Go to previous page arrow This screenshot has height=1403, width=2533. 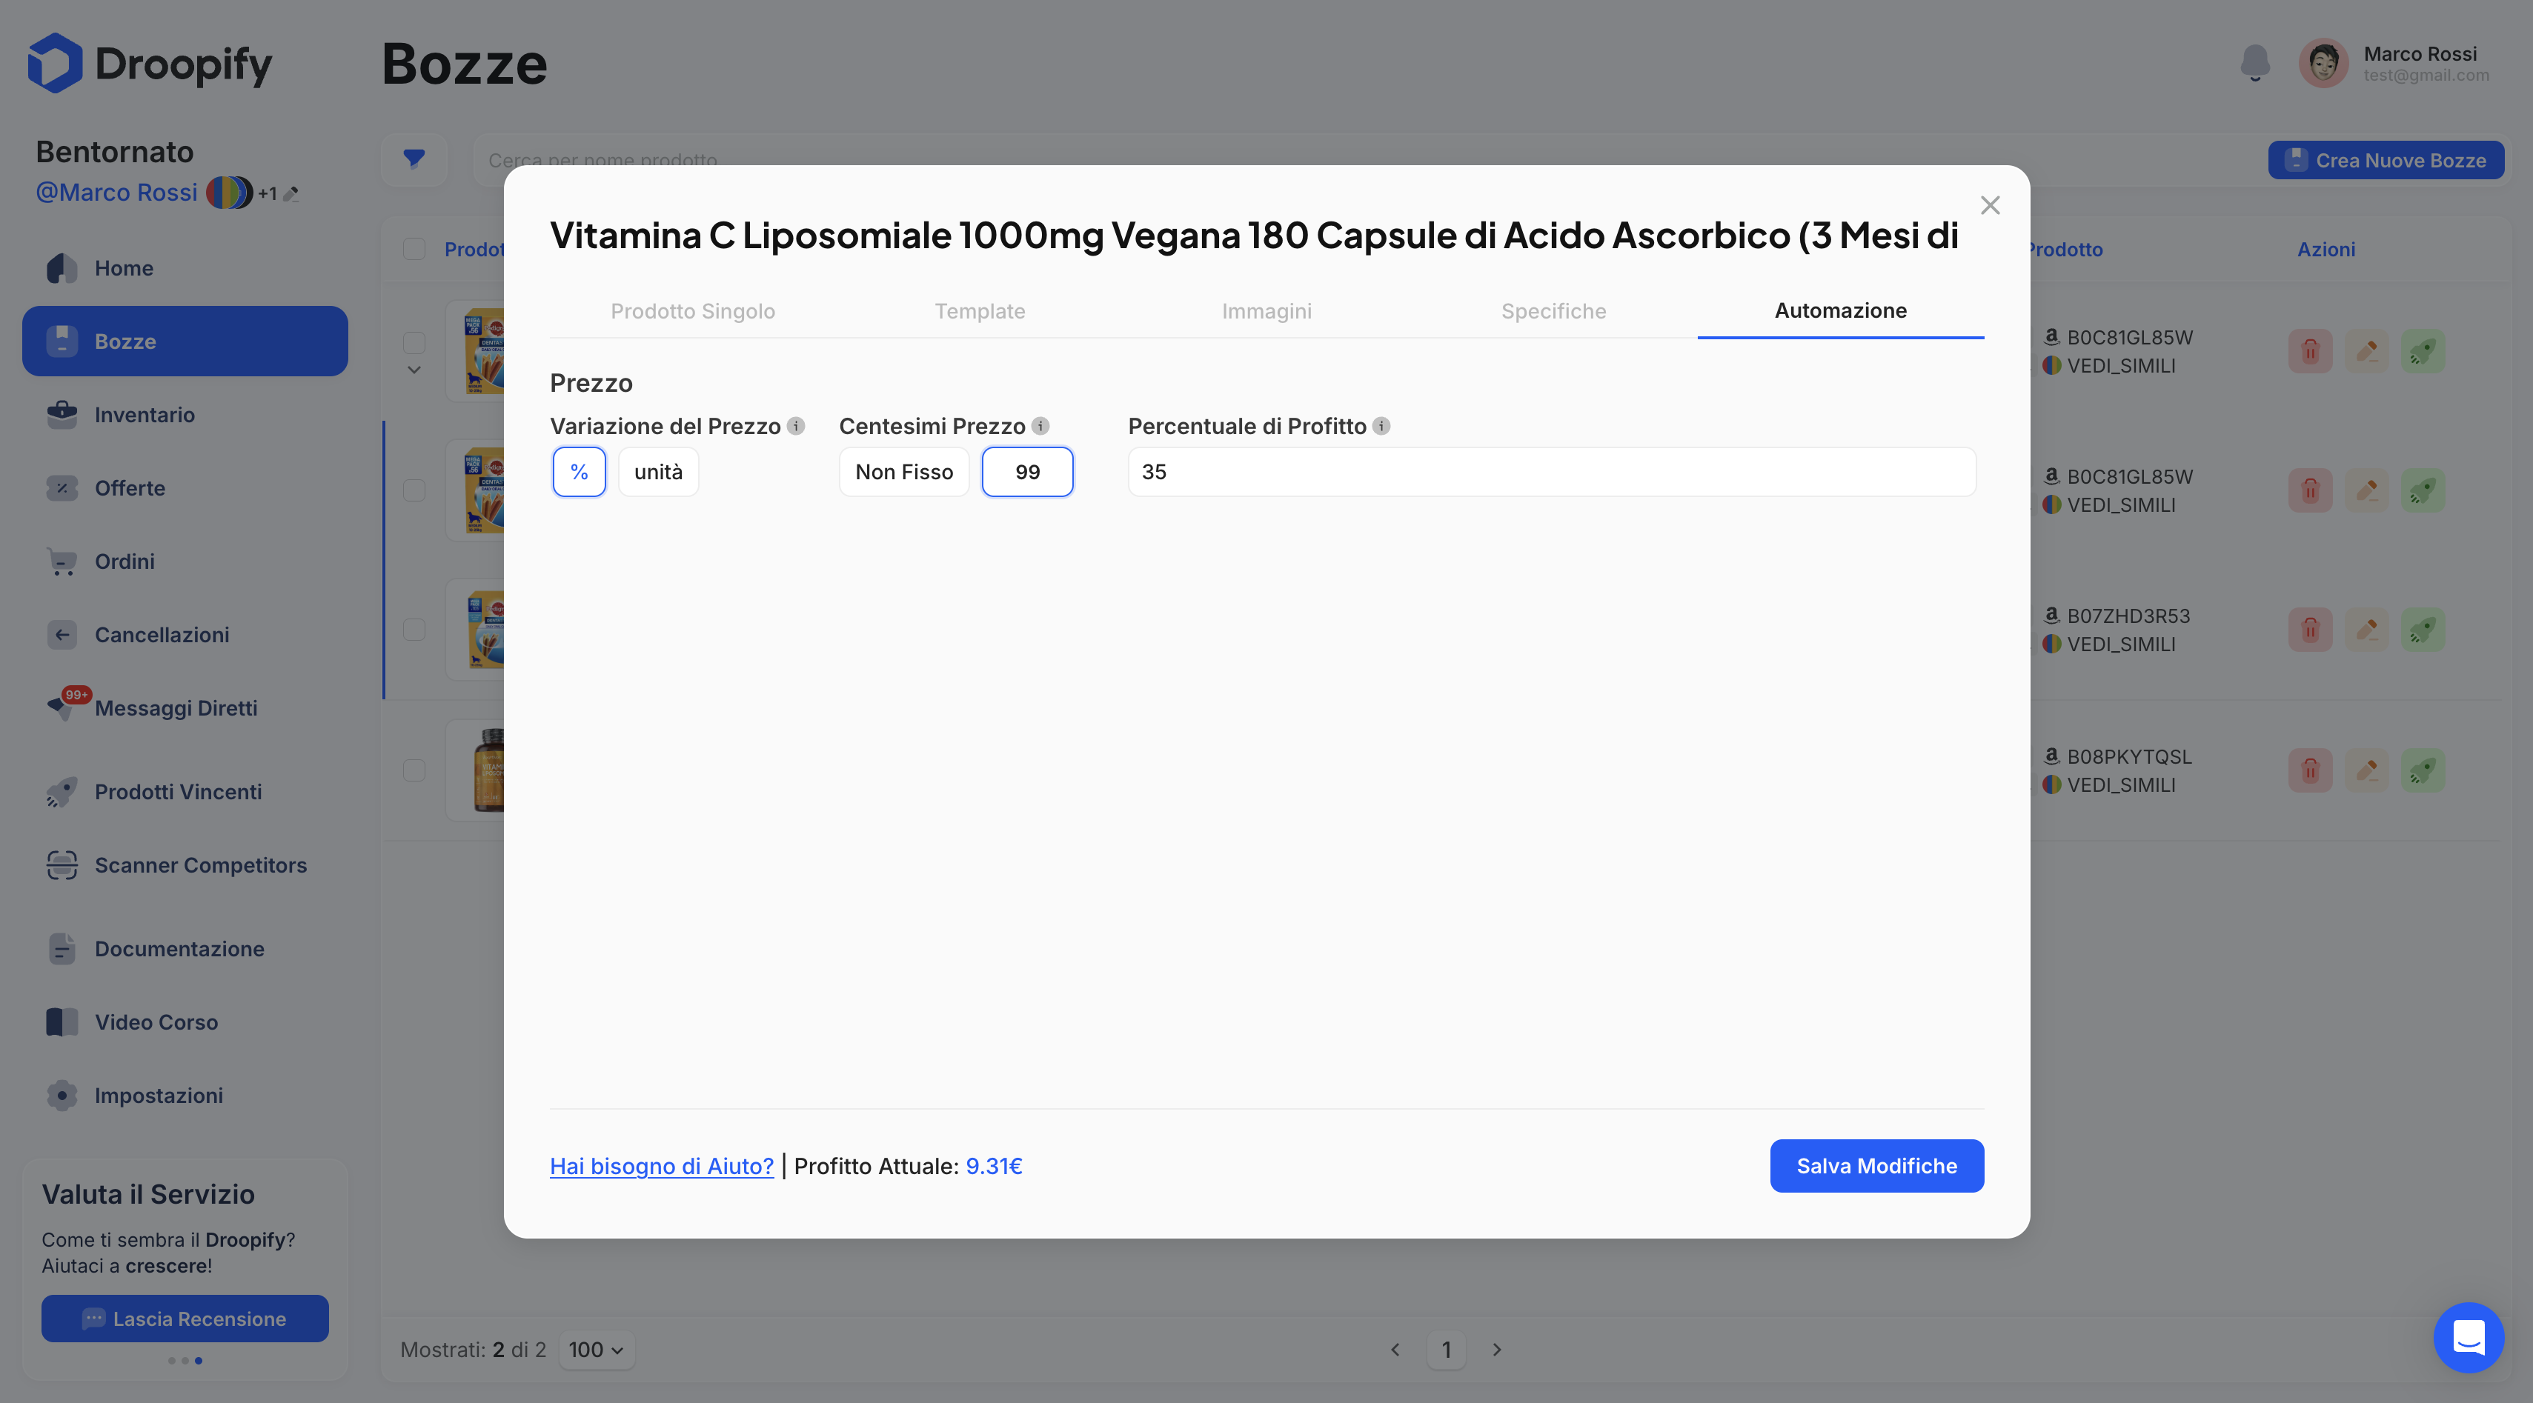pos(1394,1350)
